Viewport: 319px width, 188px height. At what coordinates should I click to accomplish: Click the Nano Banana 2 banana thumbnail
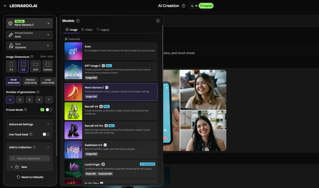[73, 92]
